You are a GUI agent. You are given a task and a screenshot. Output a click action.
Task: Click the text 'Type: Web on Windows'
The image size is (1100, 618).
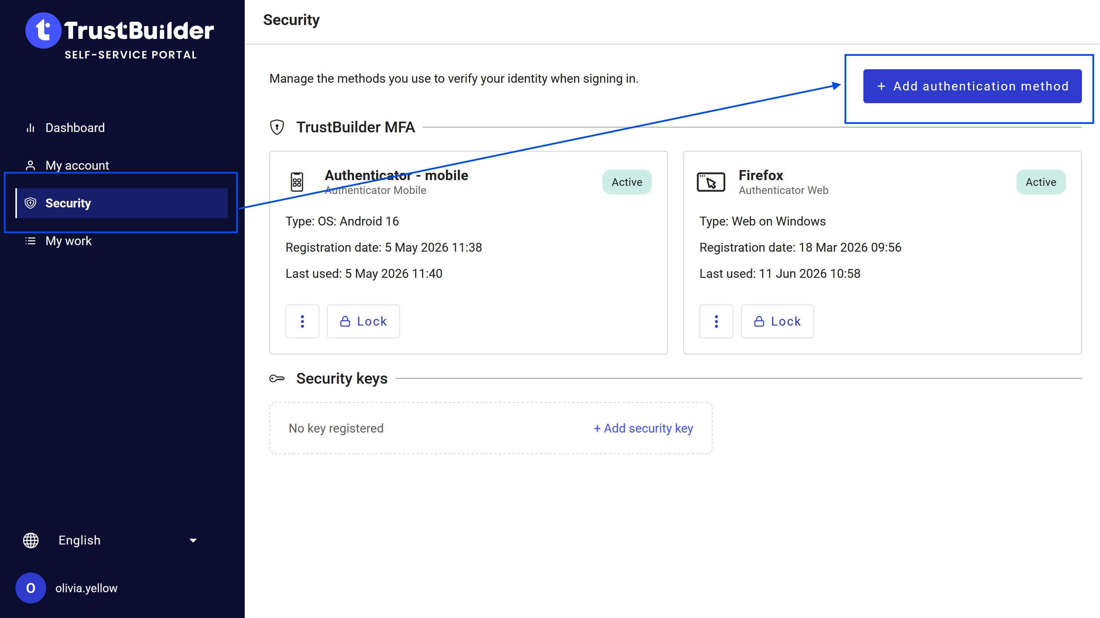coord(762,221)
